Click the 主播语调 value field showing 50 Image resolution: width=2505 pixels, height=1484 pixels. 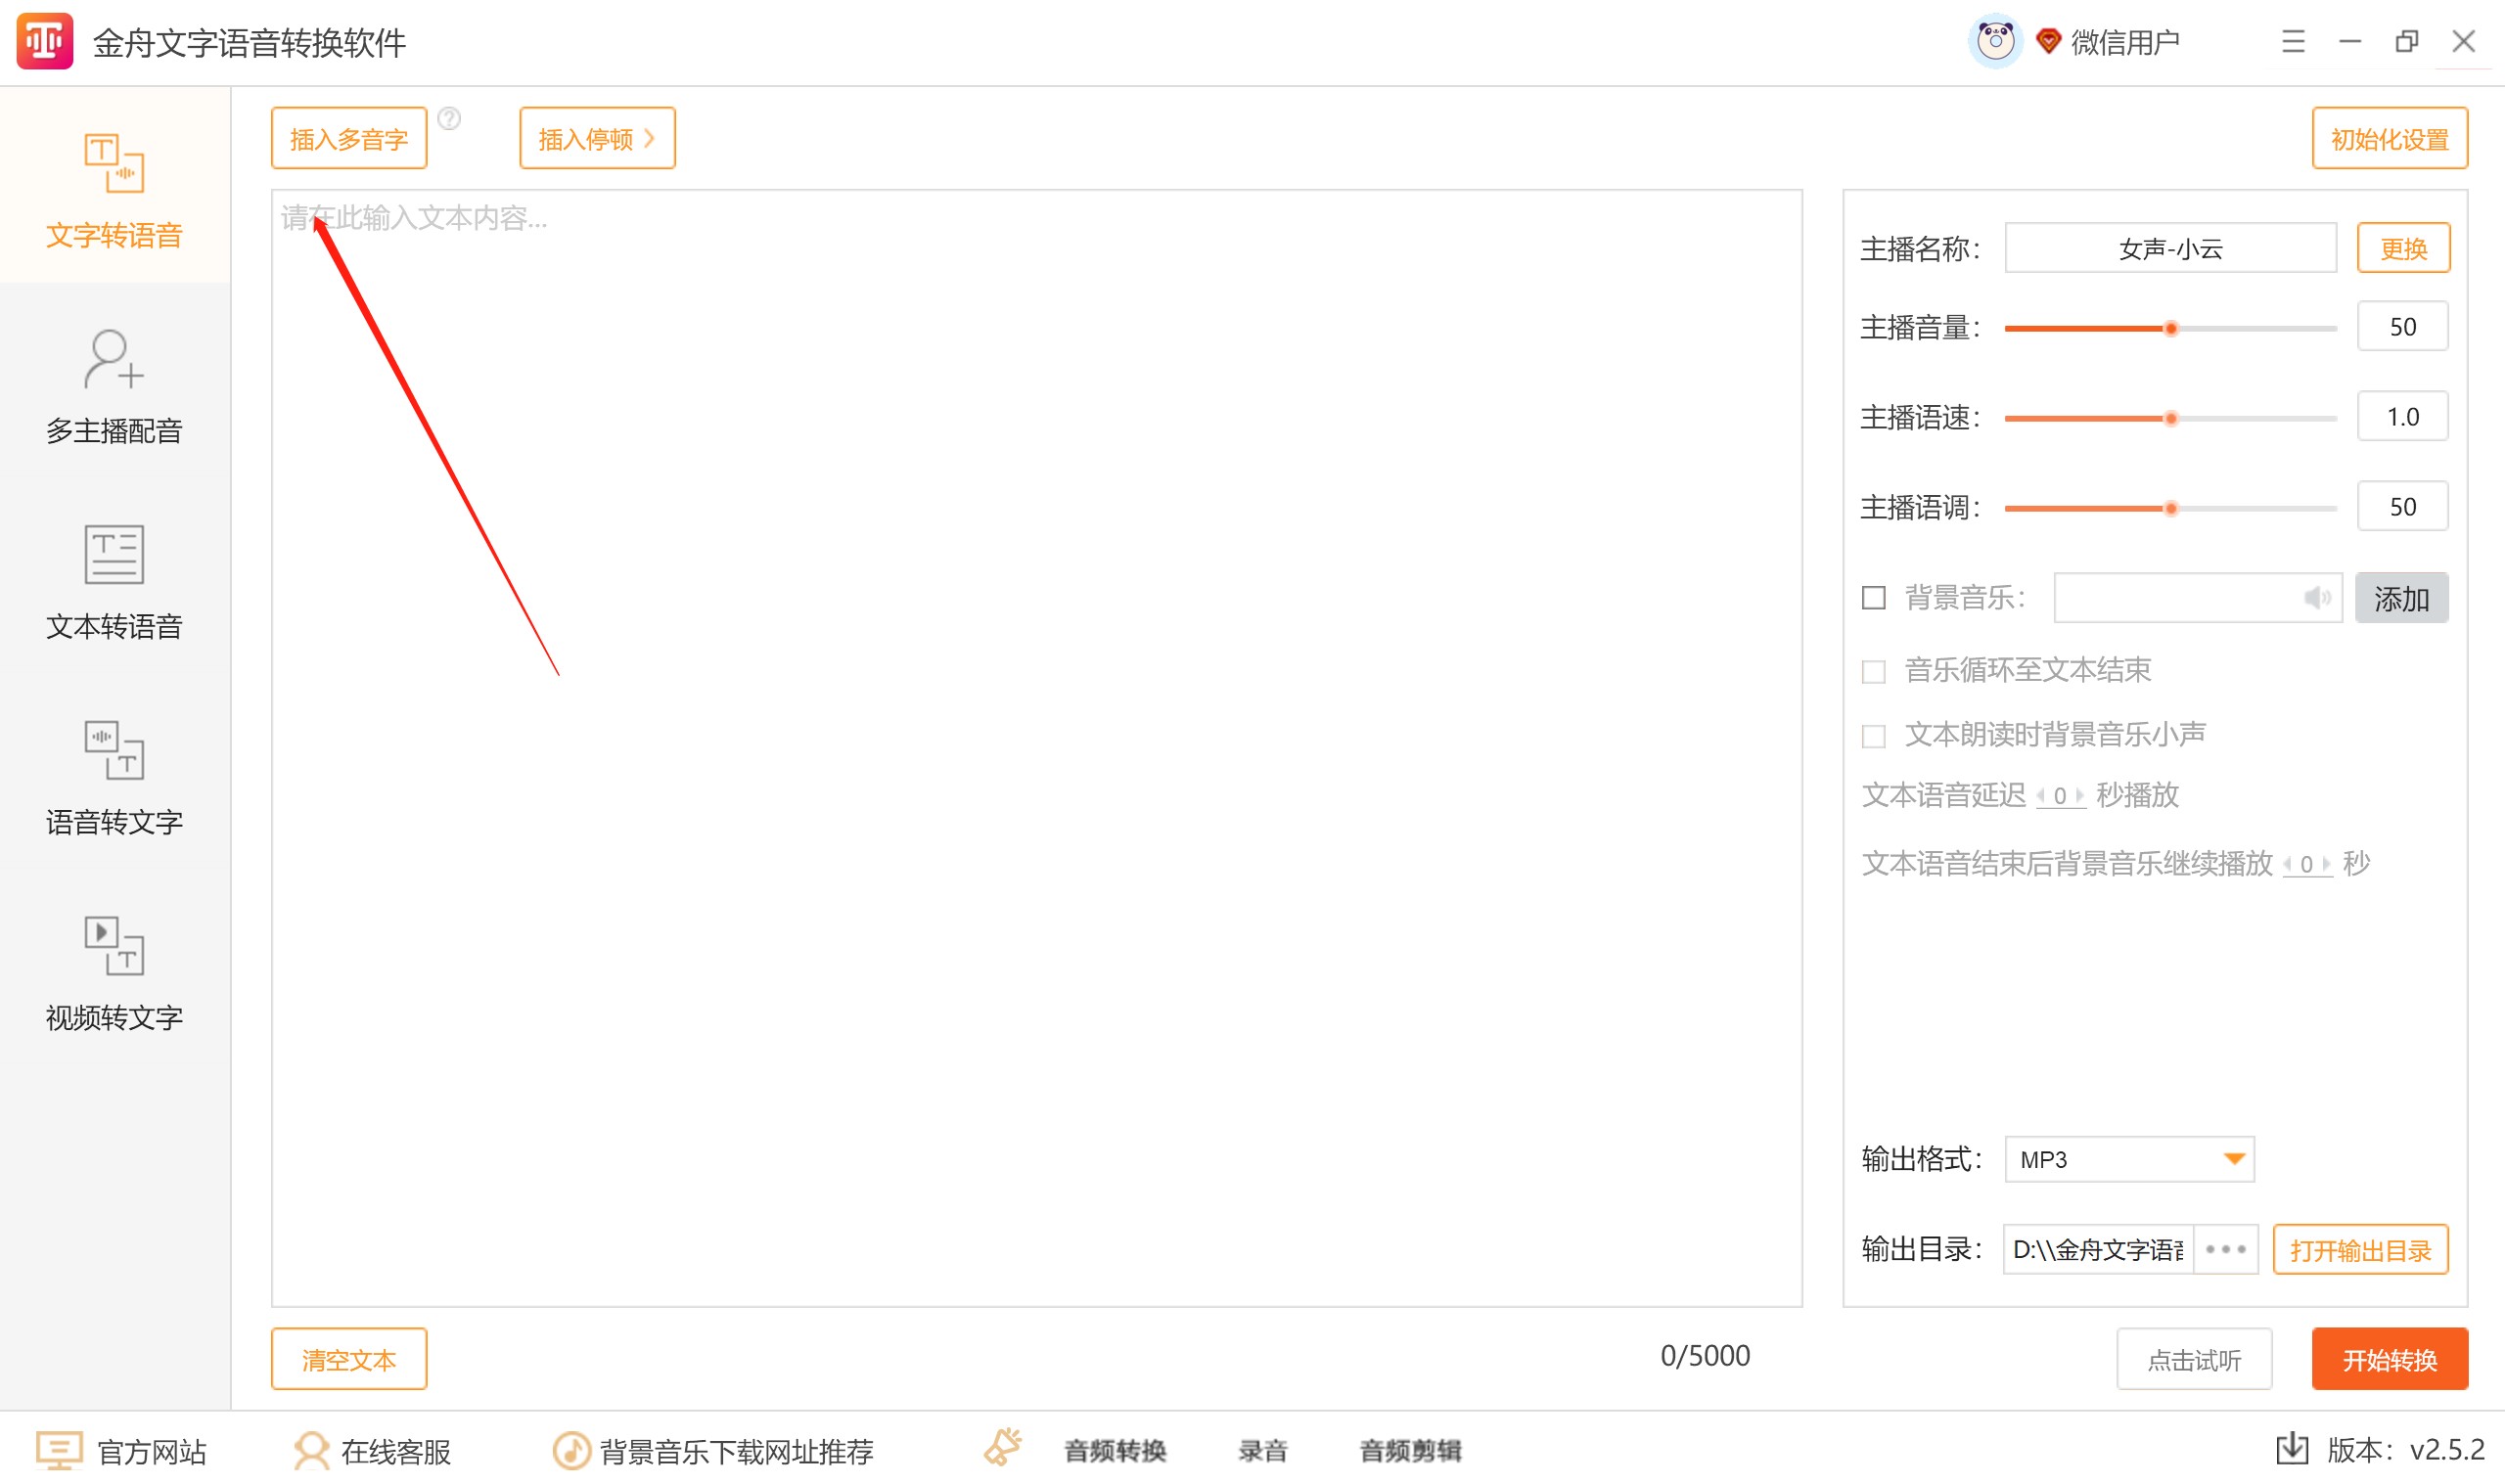pyautogui.click(x=2402, y=506)
